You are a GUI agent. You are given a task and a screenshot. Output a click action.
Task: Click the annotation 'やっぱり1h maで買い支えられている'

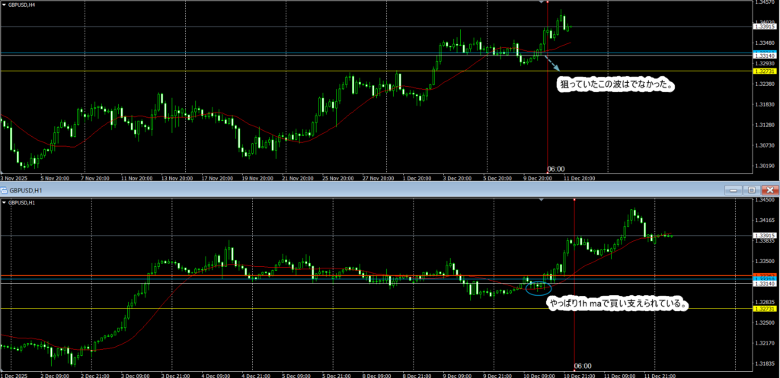(x=619, y=304)
